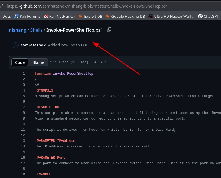Click the padlock icon in address bar
The height and width of the screenshot is (178, 221).
point(2,6)
